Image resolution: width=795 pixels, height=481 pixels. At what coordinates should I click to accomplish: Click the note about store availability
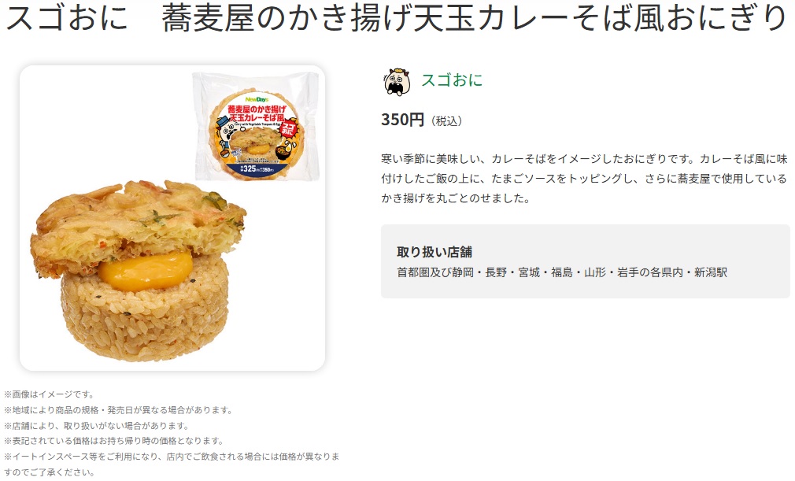(x=96, y=426)
